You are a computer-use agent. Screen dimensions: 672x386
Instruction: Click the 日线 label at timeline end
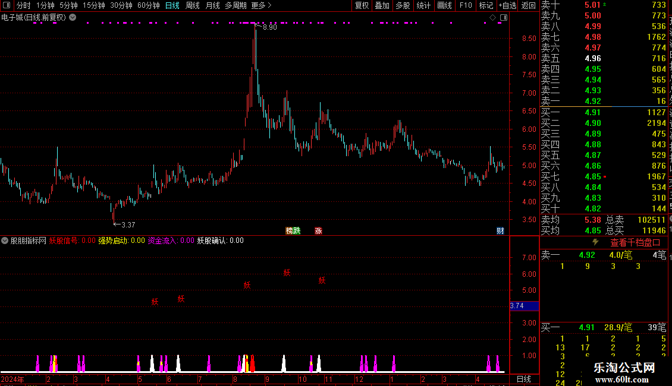tap(524, 379)
